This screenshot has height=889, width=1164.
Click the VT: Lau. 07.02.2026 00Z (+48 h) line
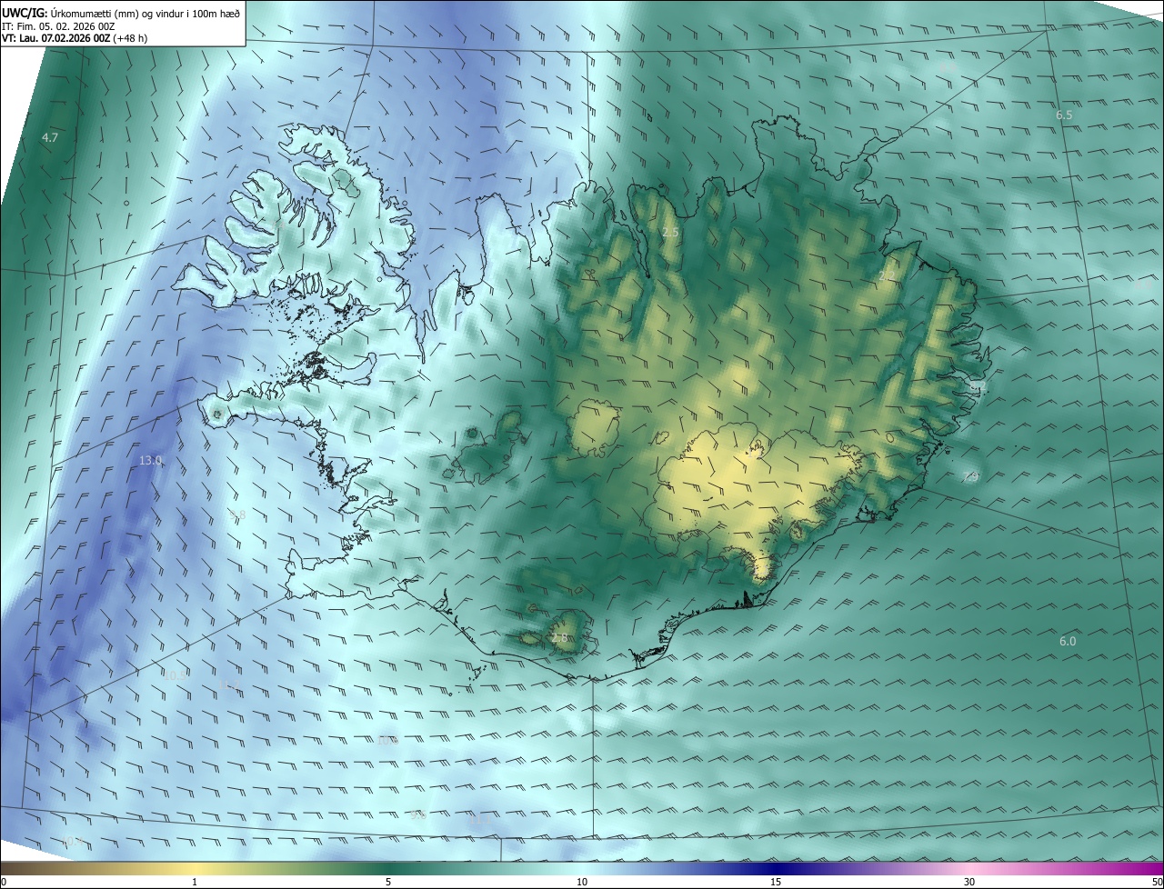pyautogui.click(x=75, y=38)
